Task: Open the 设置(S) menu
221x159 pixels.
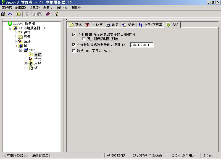Action: (34, 7)
